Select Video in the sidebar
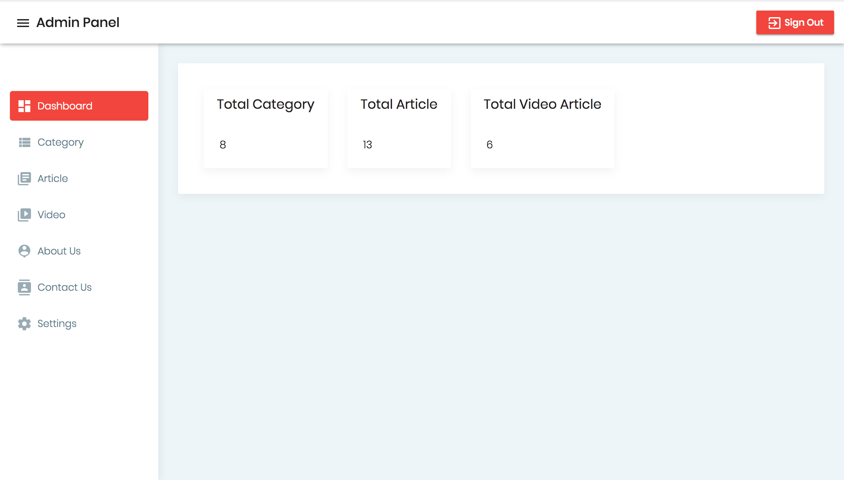This screenshot has height=480, width=844. (51, 215)
